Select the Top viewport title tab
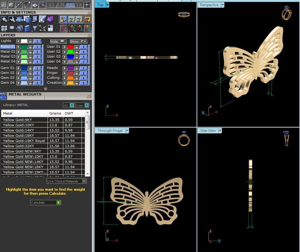 [x=100, y=5]
